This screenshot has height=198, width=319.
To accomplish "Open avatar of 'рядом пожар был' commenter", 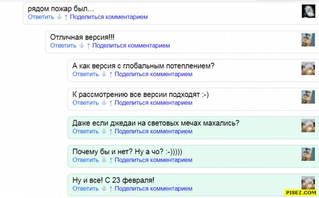I will (308, 11).
